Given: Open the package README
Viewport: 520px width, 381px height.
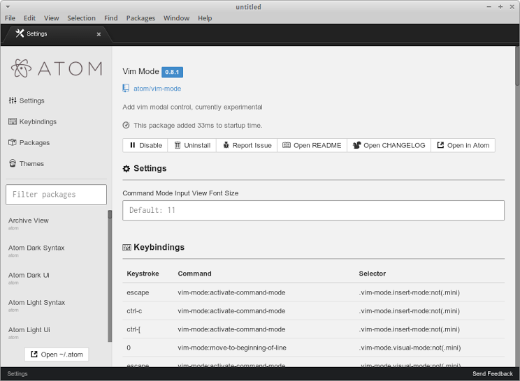Looking at the screenshot, I should pyautogui.click(x=312, y=145).
